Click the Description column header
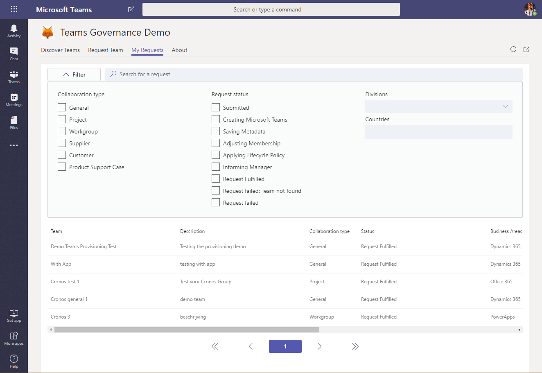This screenshot has height=373, width=542. 192,231
